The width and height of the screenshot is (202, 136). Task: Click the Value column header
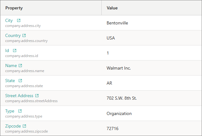pyautogui.click(x=112, y=8)
